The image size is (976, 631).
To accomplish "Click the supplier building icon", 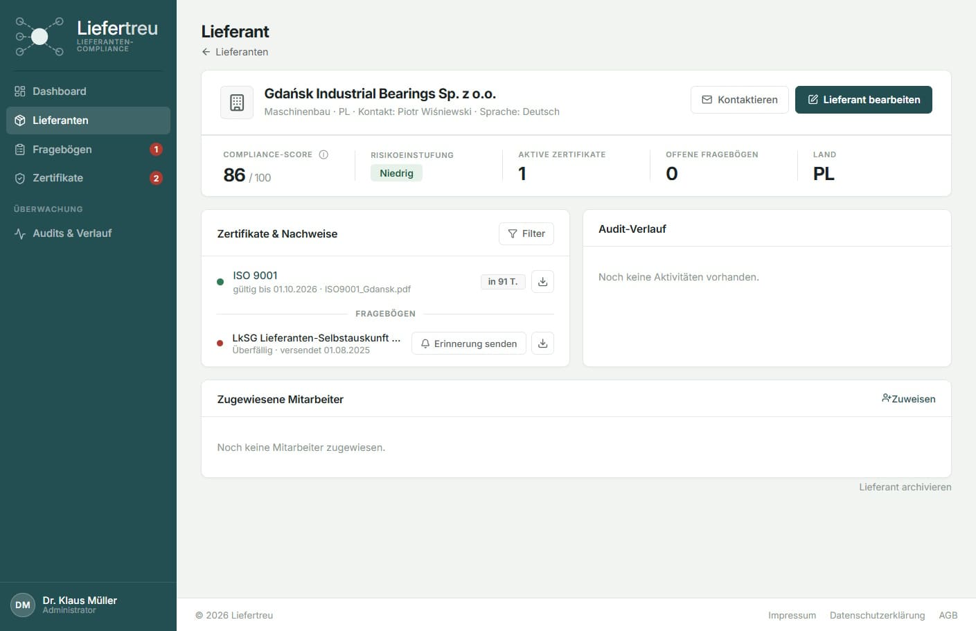I will 237,103.
